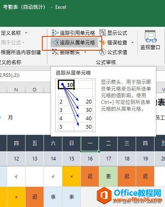165x207 pixels.
Task: Click 根据所选内容创建 button
Action: [21, 52]
